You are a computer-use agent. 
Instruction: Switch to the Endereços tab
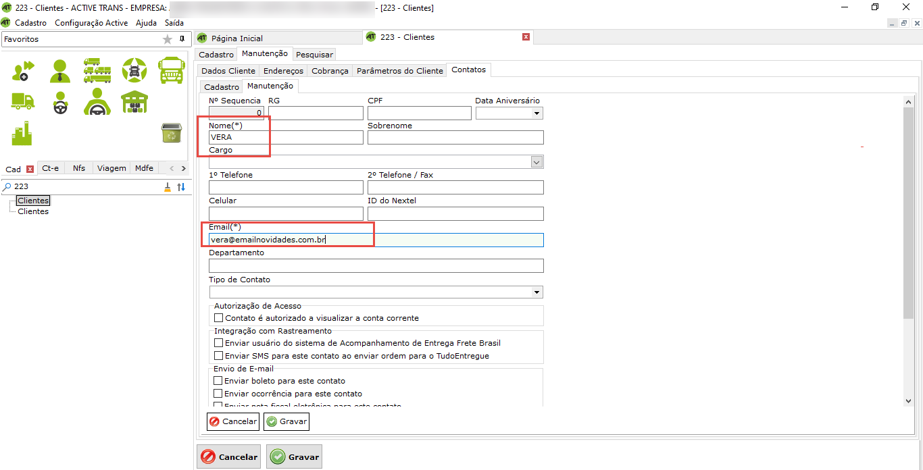[283, 71]
